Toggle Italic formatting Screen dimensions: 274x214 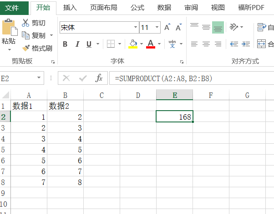(x=76, y=44)
